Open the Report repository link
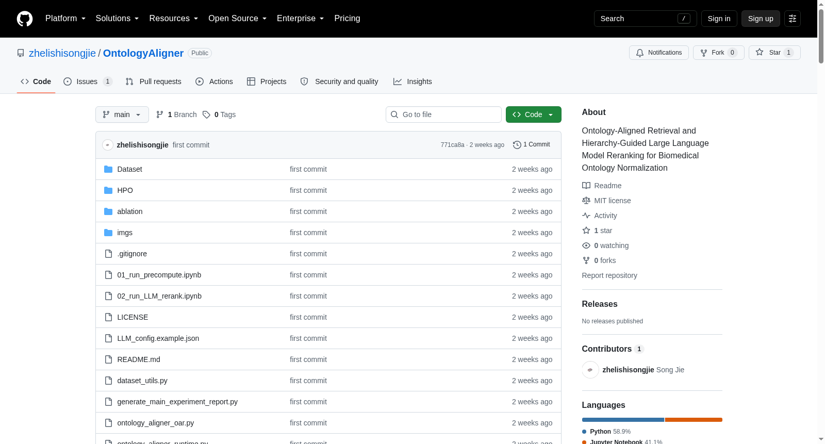Image resolution: width=825 pixels, height=444 pixels. (x=609, y=275)
